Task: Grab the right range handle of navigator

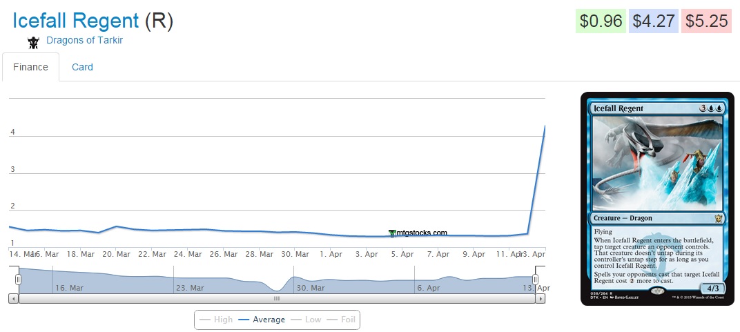Action: (535, 280)
